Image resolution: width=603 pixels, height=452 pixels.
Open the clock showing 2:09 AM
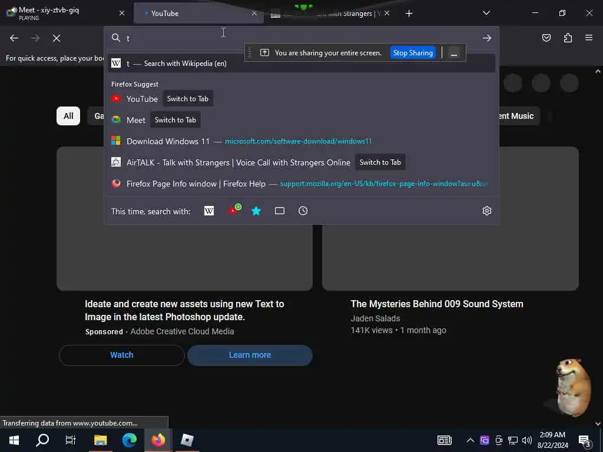pyautogui.click(x=552, y=440)
